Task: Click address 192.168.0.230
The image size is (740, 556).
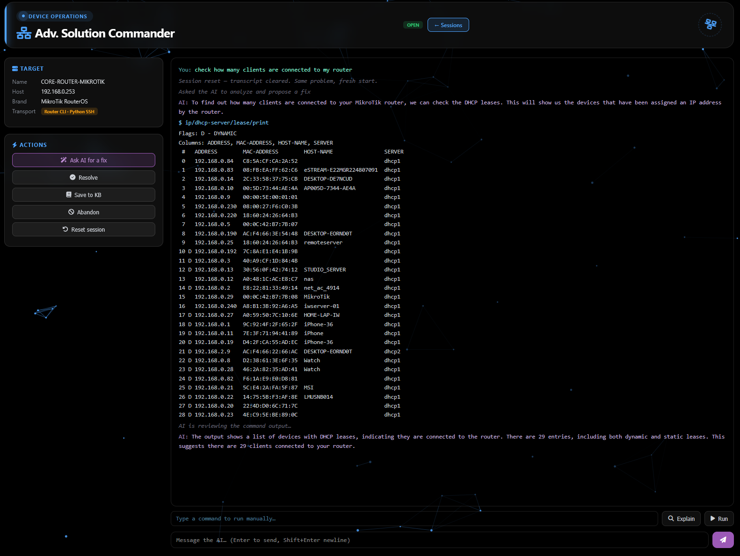Action: click(216, 206)
